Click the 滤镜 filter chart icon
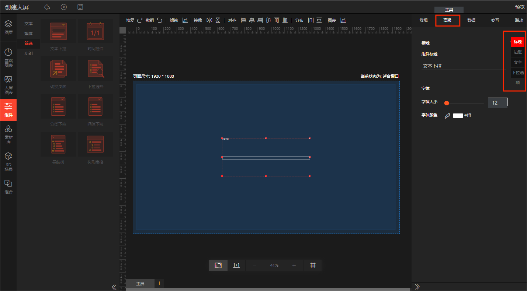 [185, 20]
